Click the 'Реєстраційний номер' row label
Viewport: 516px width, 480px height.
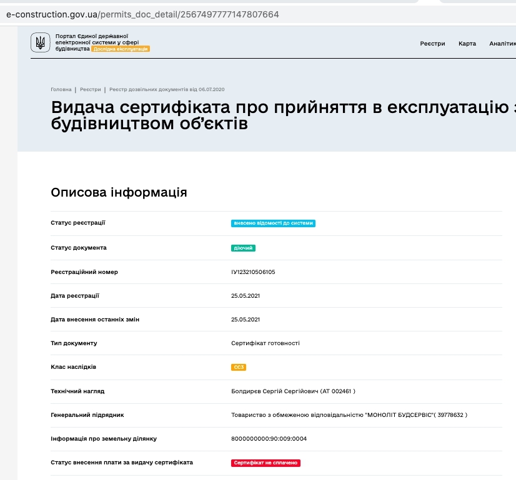[84, 272]
